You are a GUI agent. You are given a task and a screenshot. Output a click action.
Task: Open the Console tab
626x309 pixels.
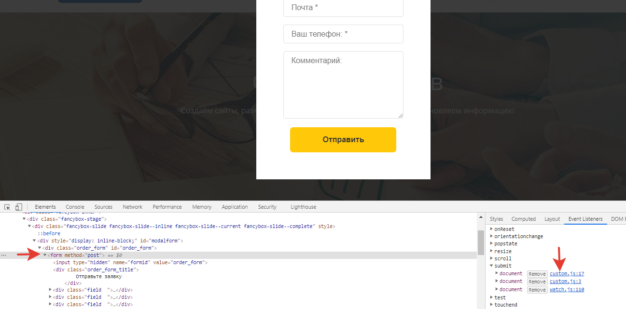tap(75, 207)
